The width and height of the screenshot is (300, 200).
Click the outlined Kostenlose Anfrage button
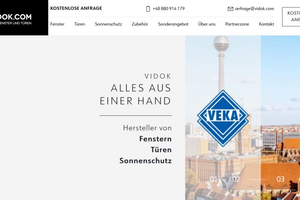(291, 17)
